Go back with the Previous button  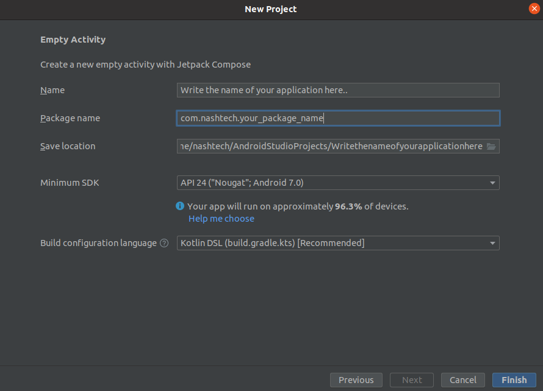[x=356, y=380]
